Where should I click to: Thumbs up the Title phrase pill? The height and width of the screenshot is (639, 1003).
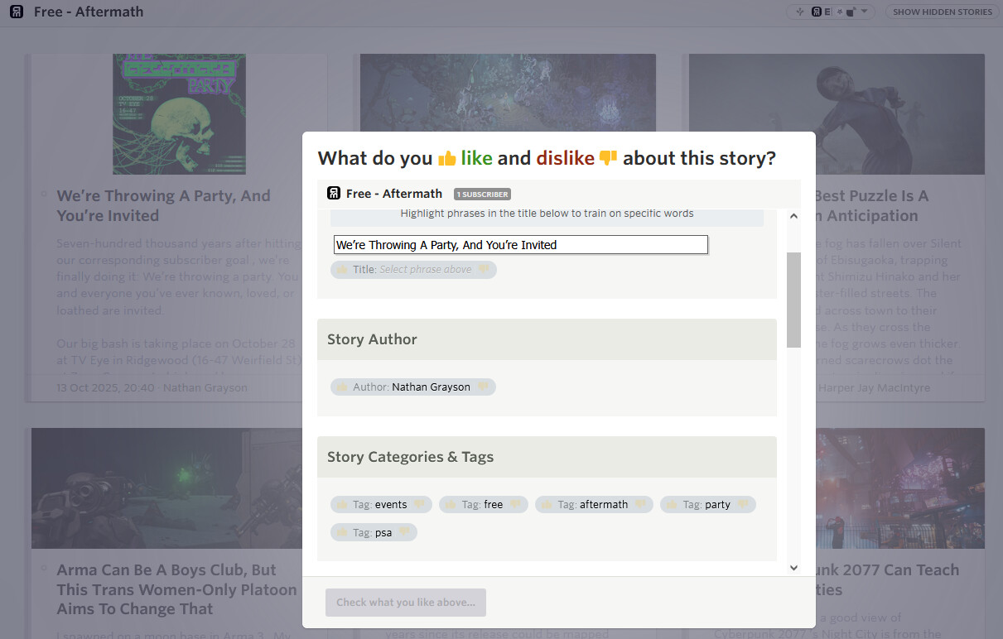[341, 270]
